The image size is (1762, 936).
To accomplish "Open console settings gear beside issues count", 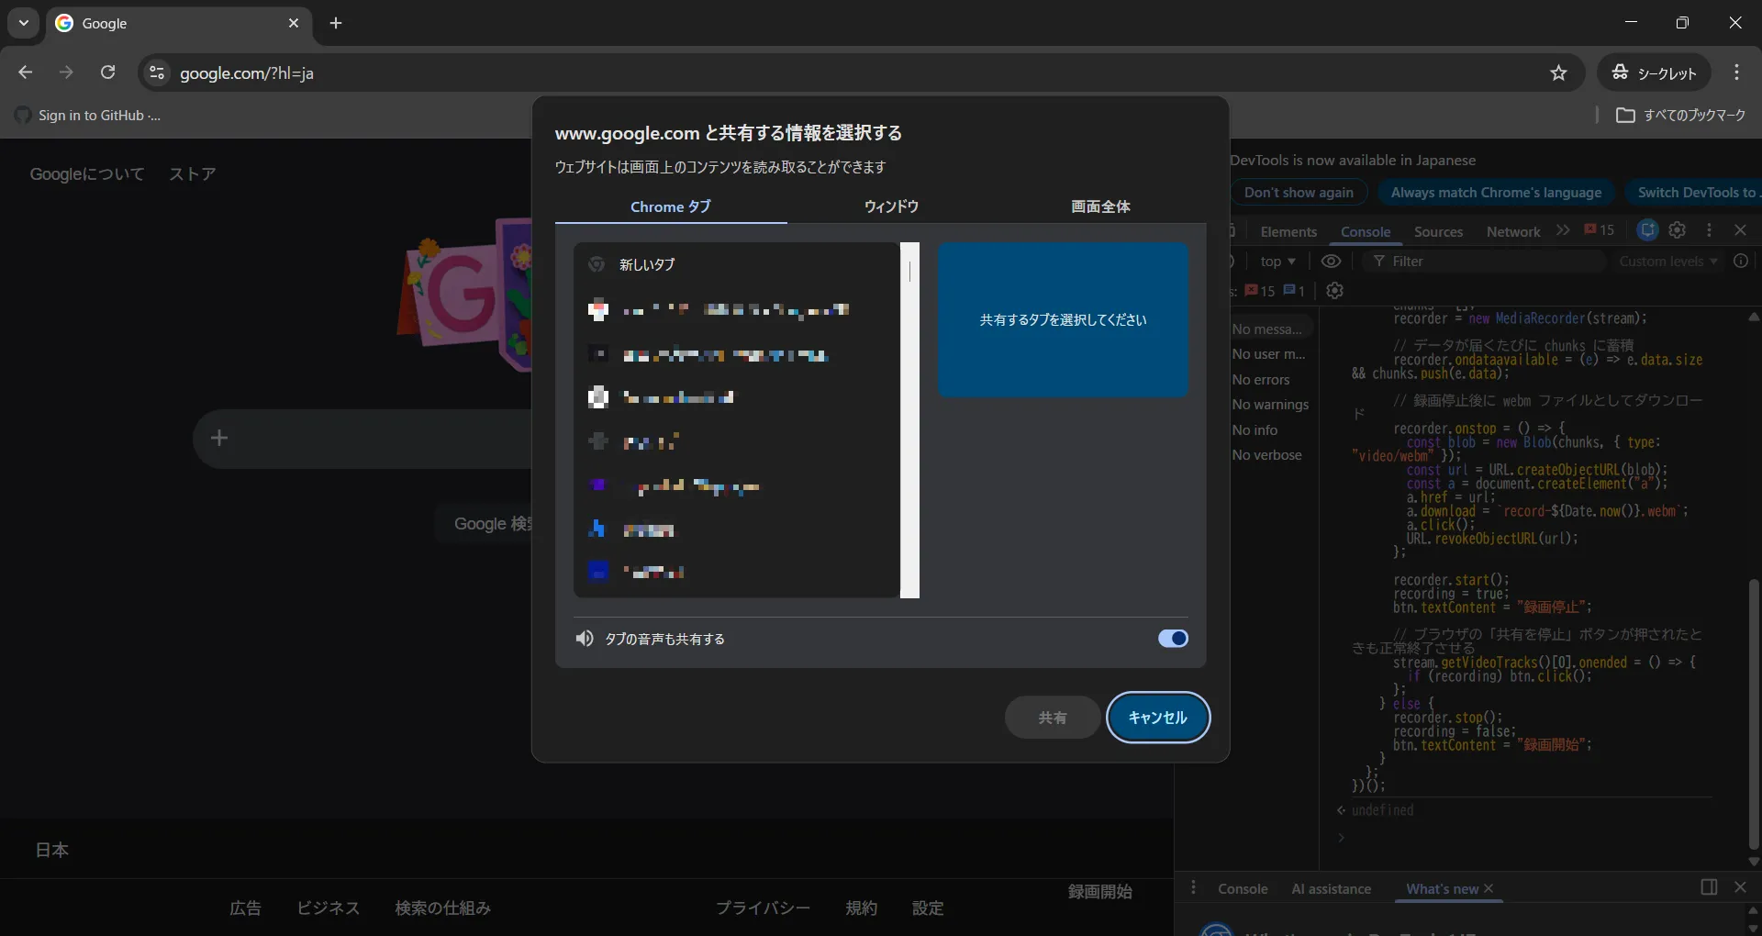I will click(x=1335, y=291).
